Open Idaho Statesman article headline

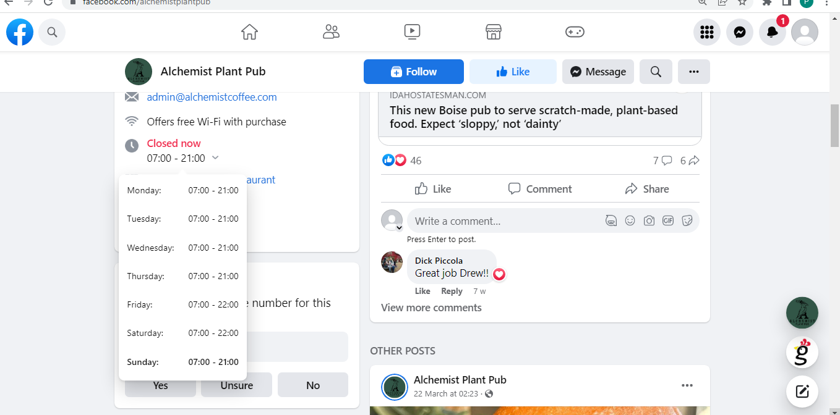click(x=534, y=117)
